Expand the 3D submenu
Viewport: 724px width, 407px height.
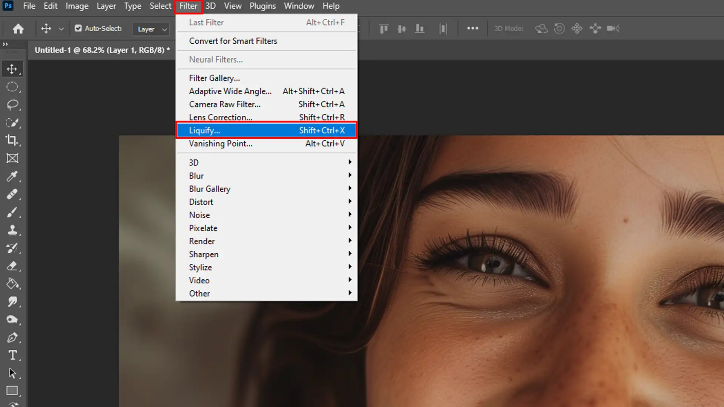(267, 162)
